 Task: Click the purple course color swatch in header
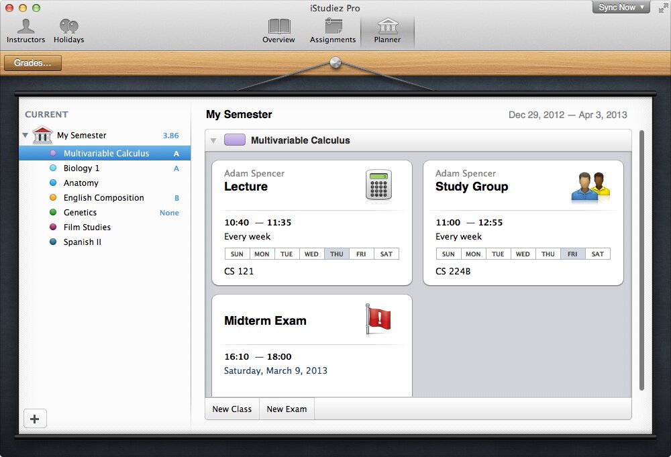(234, 140)
